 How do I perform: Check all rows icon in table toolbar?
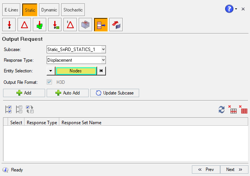coord(8,109)
